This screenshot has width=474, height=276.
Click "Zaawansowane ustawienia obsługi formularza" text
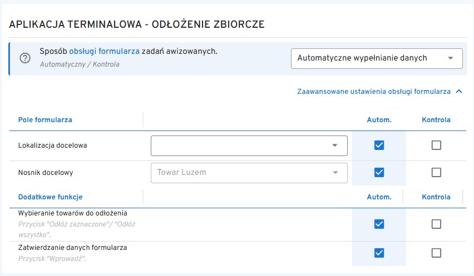tap(373, 92)
